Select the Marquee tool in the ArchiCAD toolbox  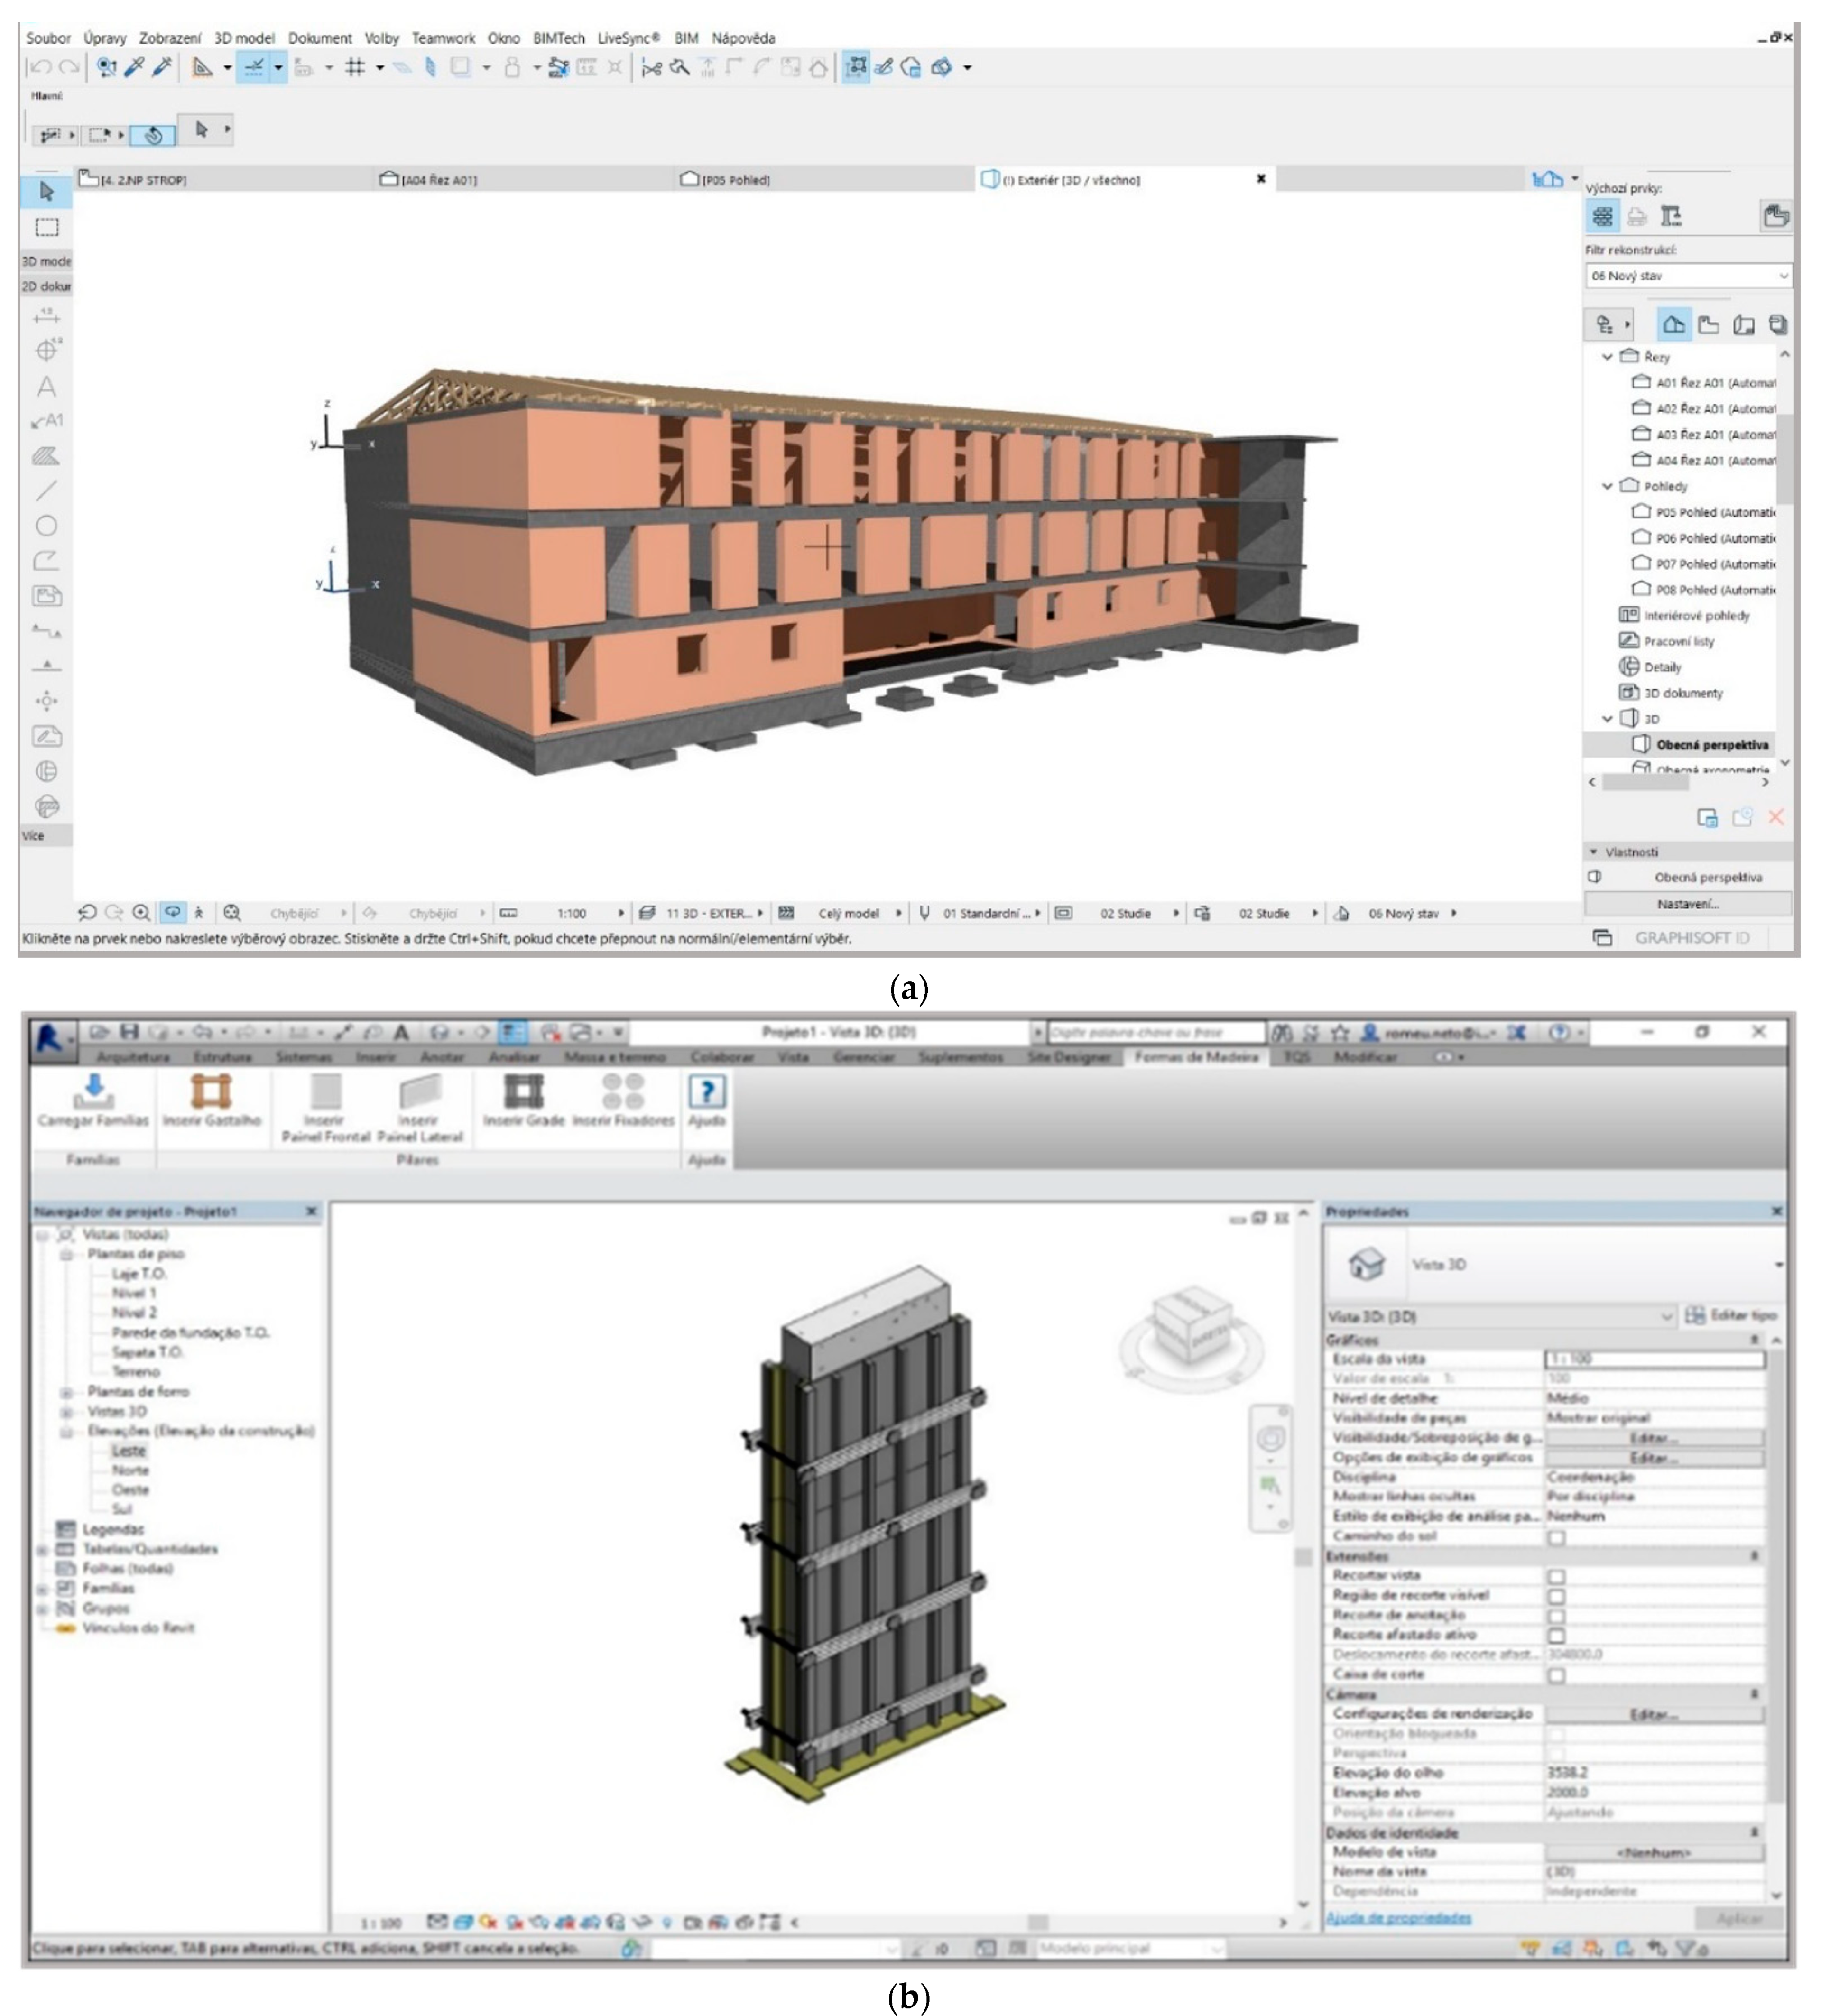(46, 227)
